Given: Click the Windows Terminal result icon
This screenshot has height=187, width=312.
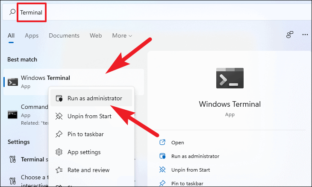Looking at the screenshot, I should click(13, 82).
